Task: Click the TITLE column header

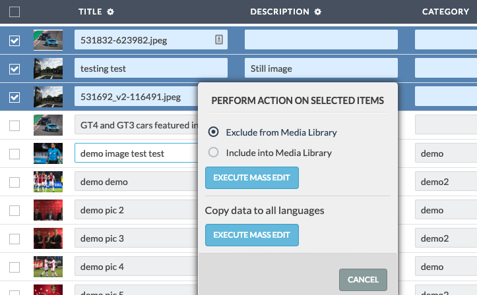Action: [x=90, y=12]
